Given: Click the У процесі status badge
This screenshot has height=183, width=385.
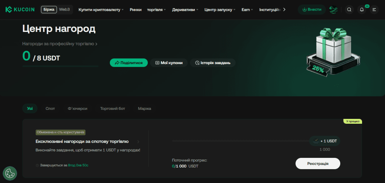Looking at the screenshot, I should (353, 121).
